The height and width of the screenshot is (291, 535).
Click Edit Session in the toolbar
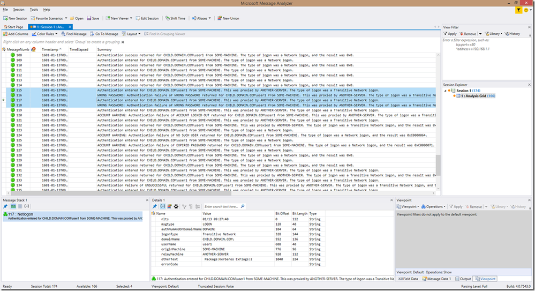pos(147,18)
